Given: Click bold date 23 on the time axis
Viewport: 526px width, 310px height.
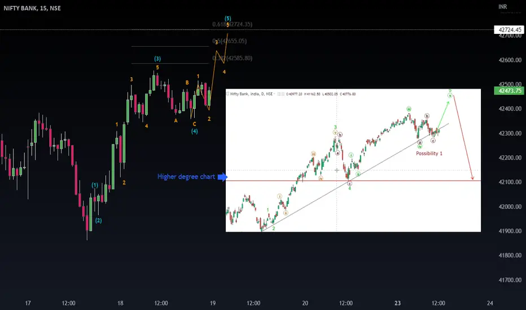Looking at the screenshot, I should coord(397,303).
